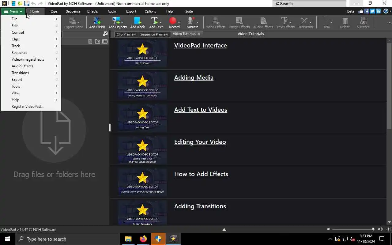This screenshot has width=392, height=245.
Task: Switch to the Effects ribbon tab
Action: tap(92, 11)
